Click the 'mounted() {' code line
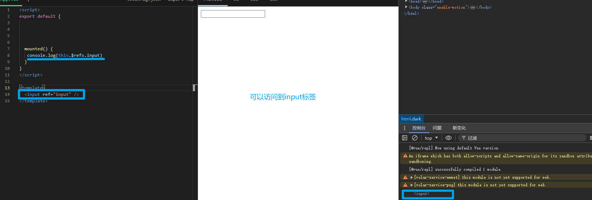The width and height of the screenshot is (592, 200). tap(38, 49)
